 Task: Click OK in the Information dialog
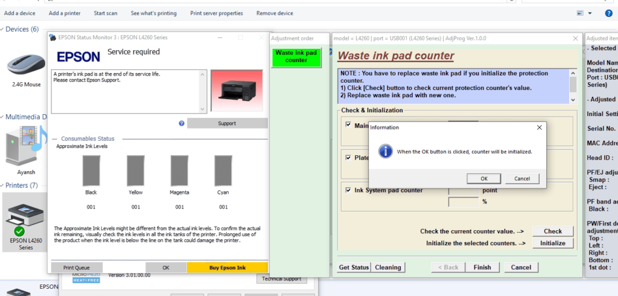pyautogui.click(x=483, y=178)
